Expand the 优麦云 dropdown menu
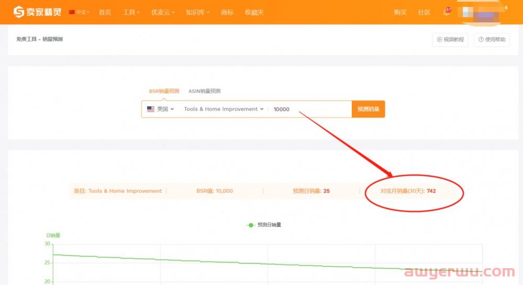This screenshot has height=285, width=523. (162, 12)
